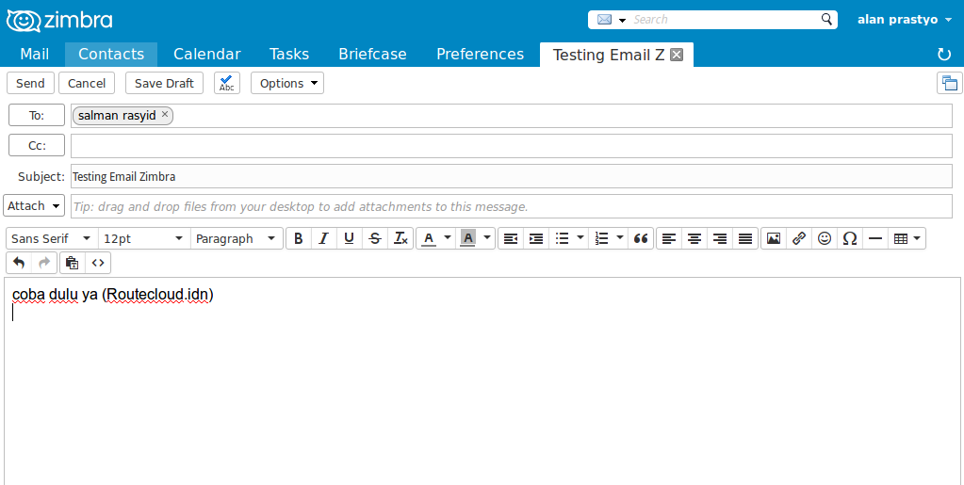
Task: Expand bullet list style options
Action: 580,238
